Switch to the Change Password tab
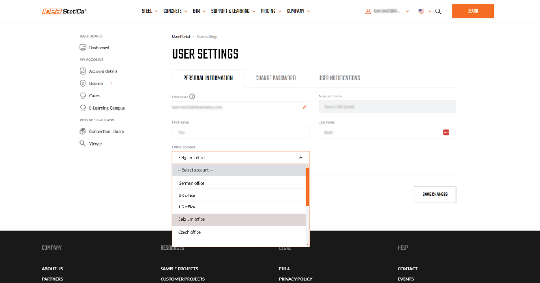Image resolution: width=540 pixels, height=283 pixels. (275, 78)
